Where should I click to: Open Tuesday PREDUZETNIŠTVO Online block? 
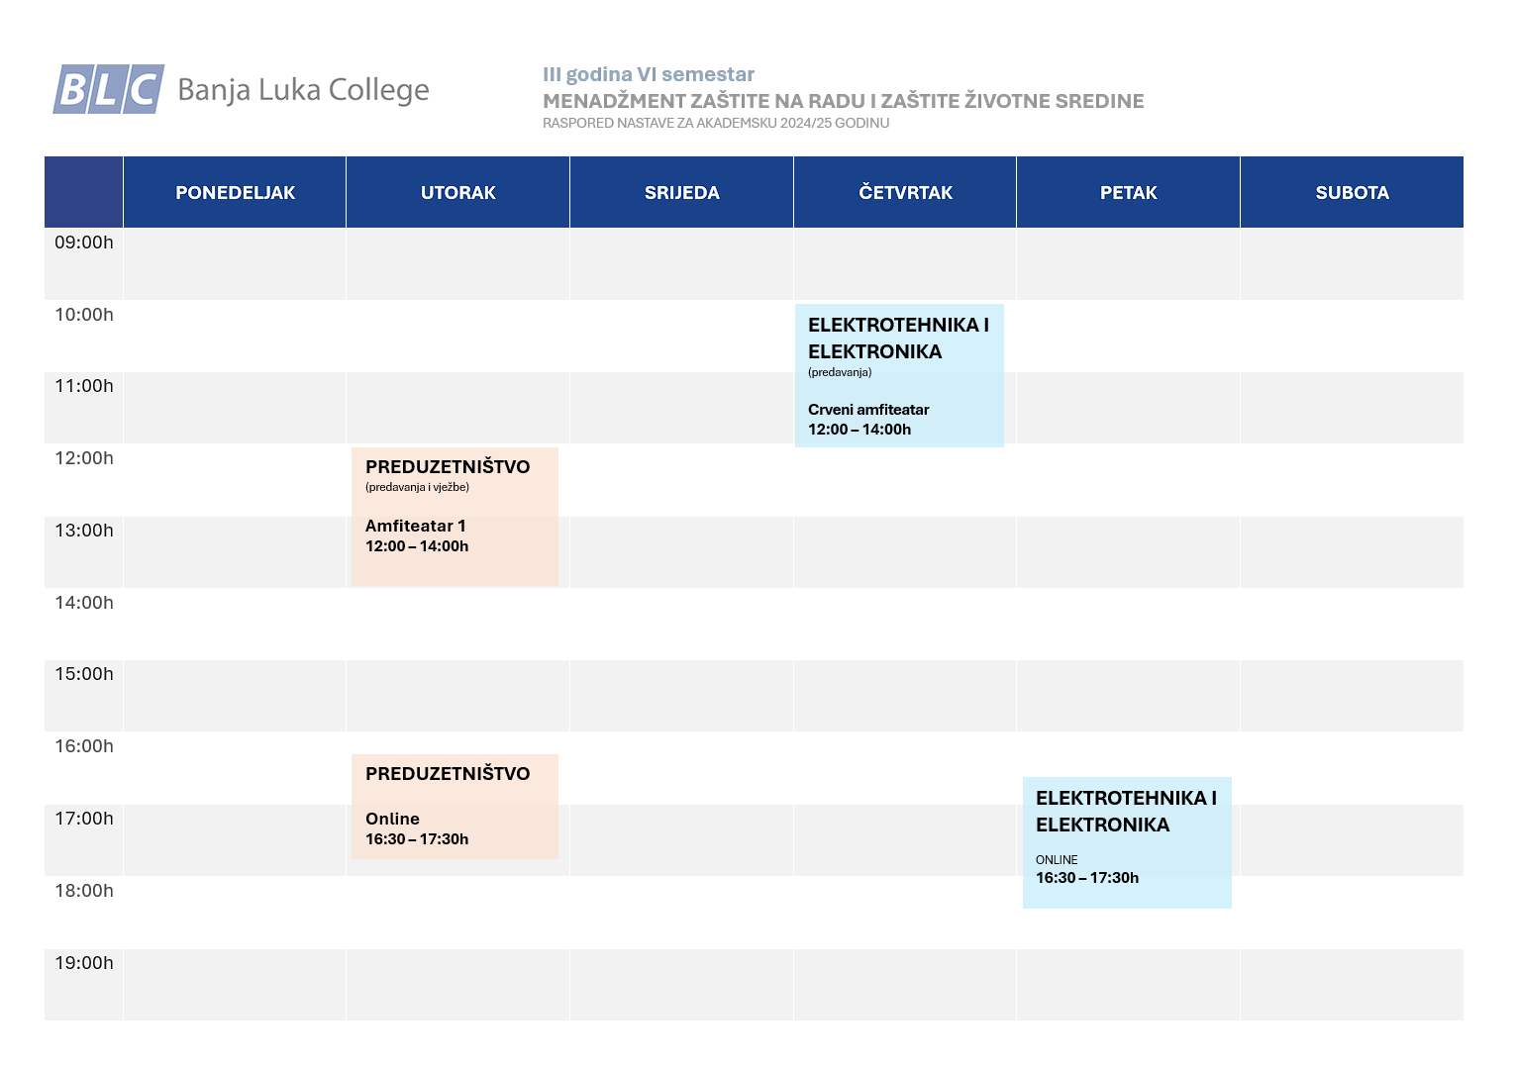pyautogui.click(x=455, y=807)
